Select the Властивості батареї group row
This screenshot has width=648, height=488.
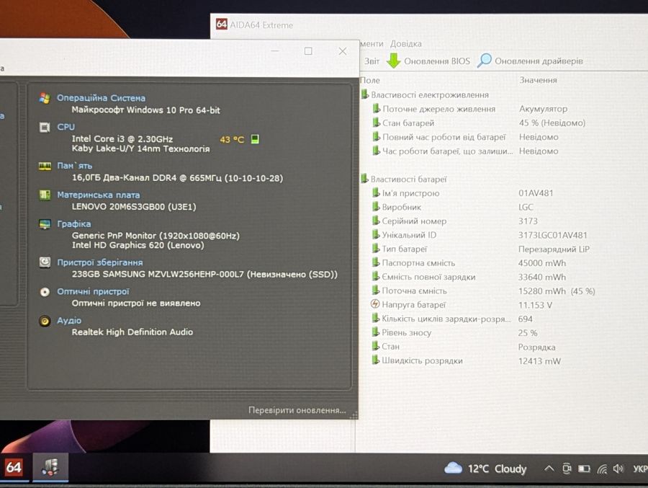[x=408, y=179]
